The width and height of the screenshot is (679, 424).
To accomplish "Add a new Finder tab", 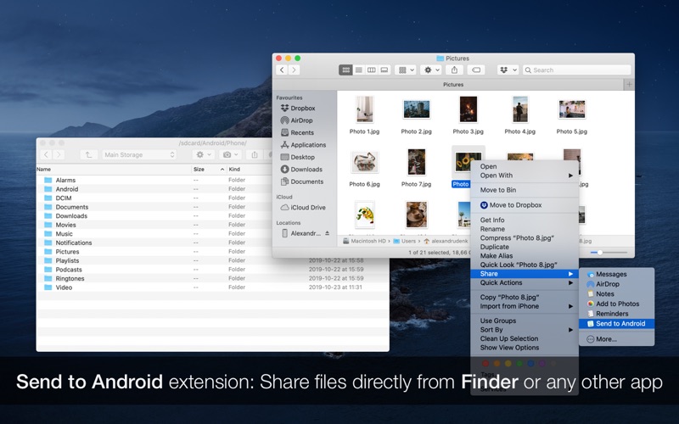I will [629, 84].
